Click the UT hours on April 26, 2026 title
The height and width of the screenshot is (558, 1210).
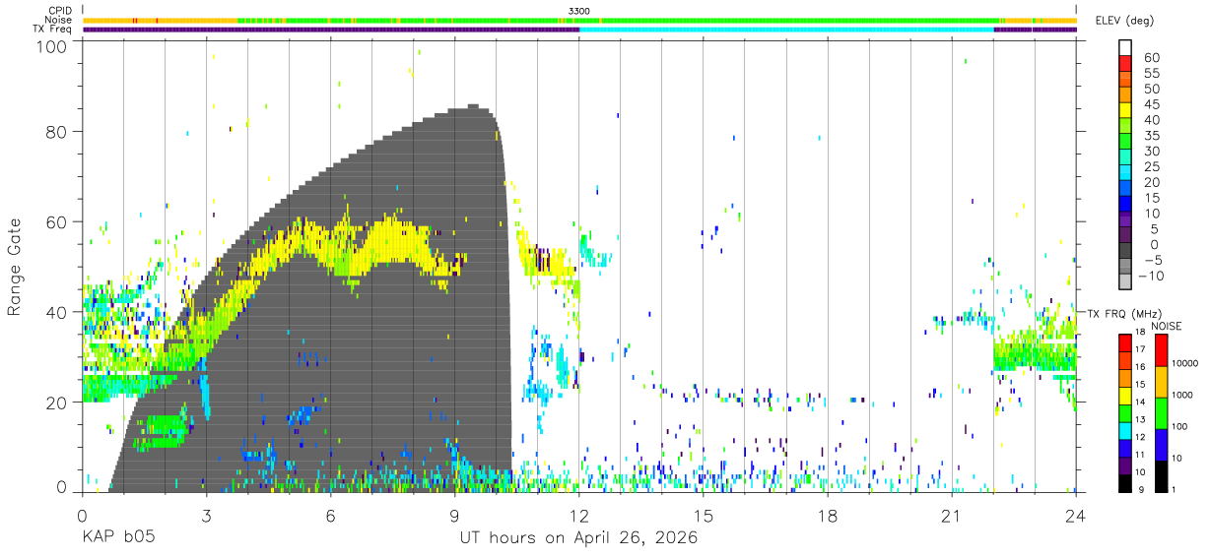(578, 538)
